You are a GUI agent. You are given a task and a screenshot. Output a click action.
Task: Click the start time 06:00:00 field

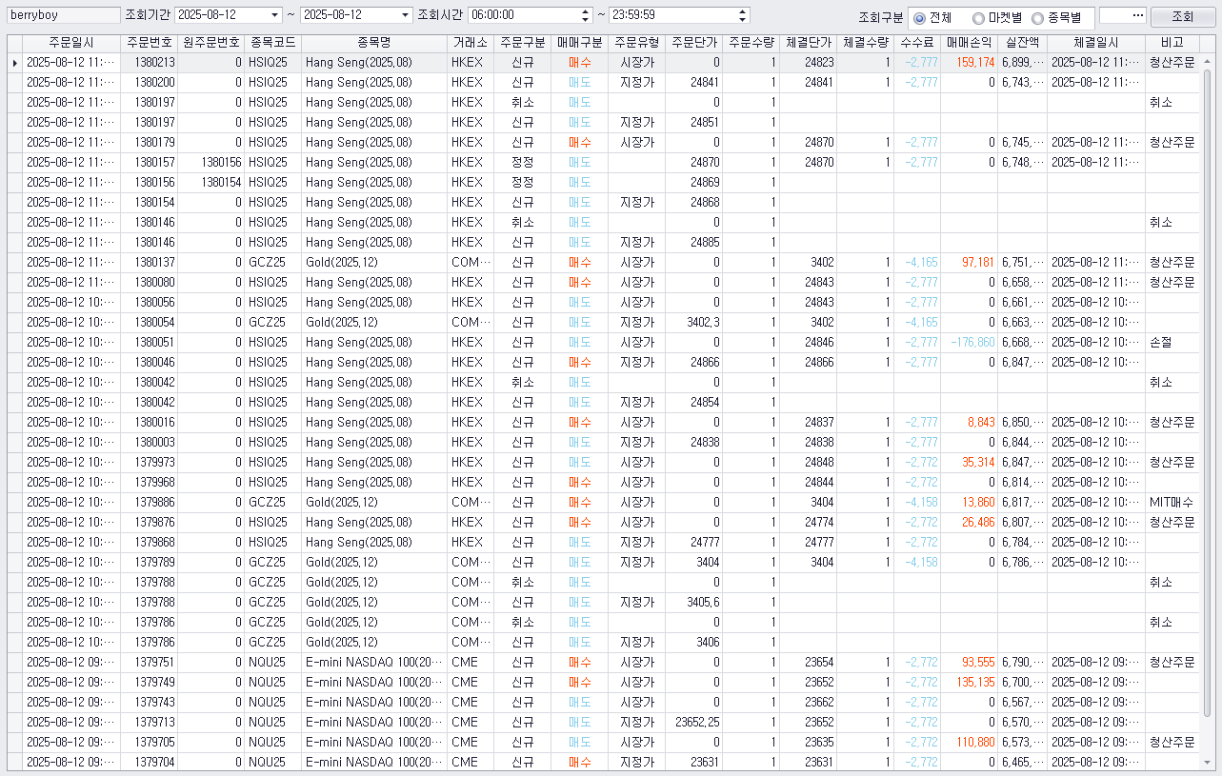pyautogui.click(x=524, y=15)
